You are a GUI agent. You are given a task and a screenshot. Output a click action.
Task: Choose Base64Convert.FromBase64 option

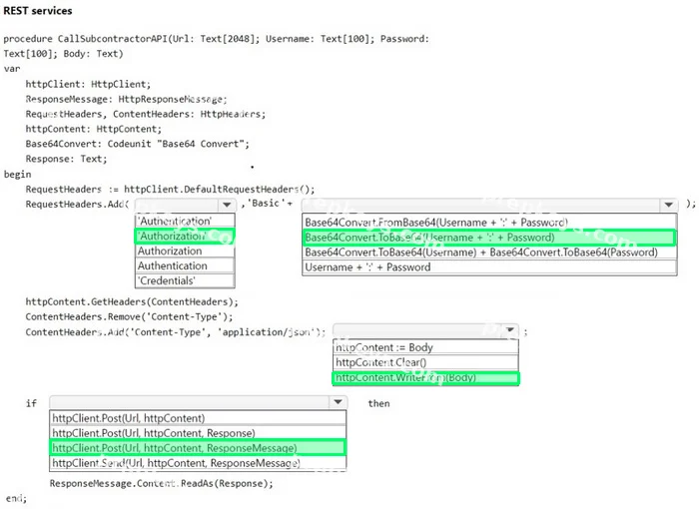click(489, 223)
